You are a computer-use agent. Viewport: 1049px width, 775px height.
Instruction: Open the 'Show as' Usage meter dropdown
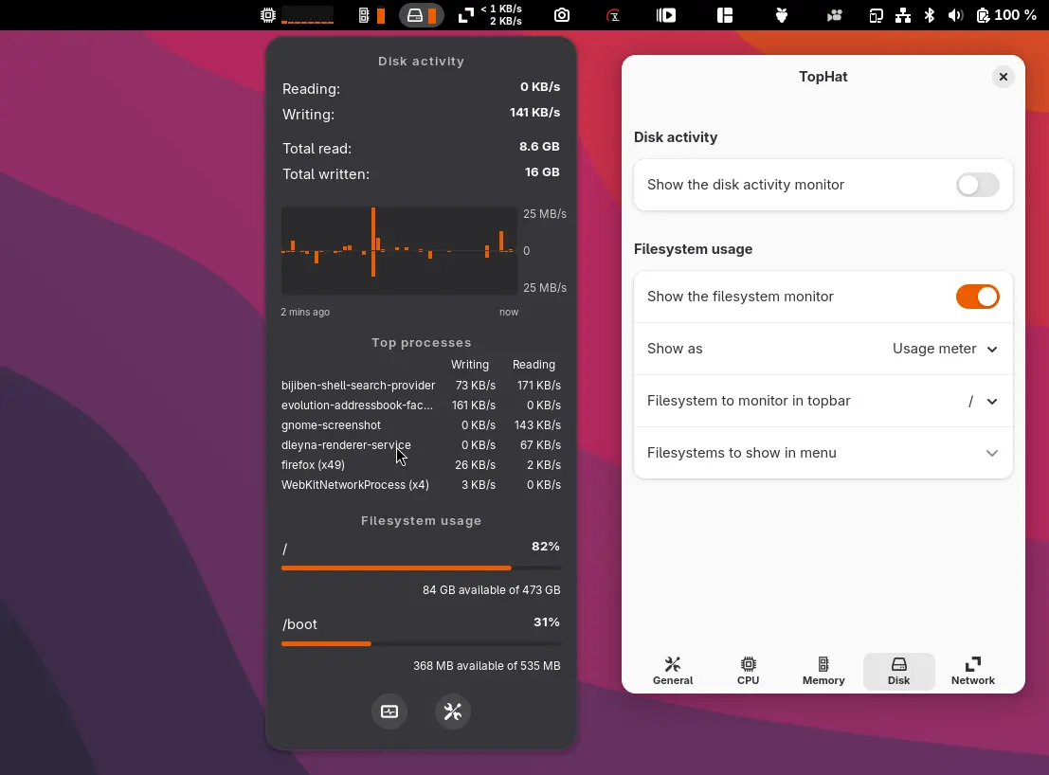(944, 349)
